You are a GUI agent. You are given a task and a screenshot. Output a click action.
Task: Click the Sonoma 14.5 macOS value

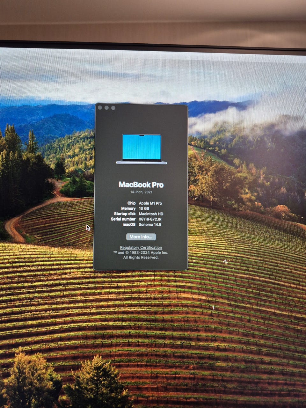[150, 225]
